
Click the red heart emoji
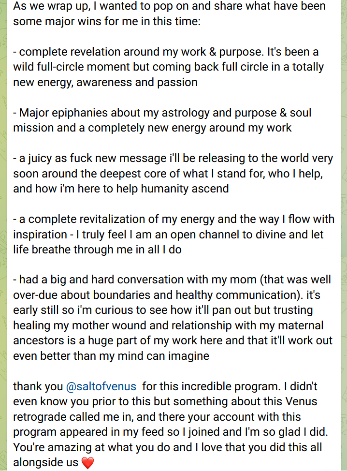tap(87, 463)
